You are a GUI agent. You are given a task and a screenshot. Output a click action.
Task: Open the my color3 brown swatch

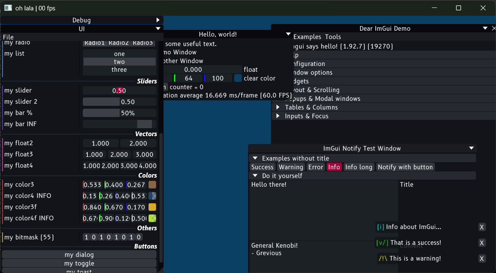(x=152, y=185)
